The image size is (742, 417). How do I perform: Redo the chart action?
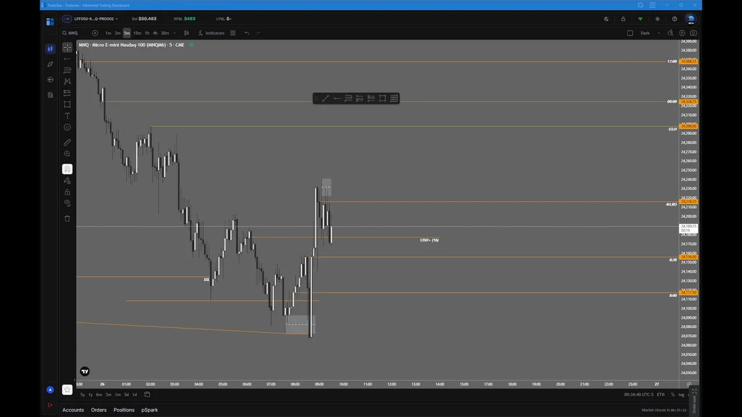[x=258, y=33]
